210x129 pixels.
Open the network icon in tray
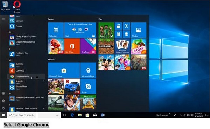tap(185, 115)
